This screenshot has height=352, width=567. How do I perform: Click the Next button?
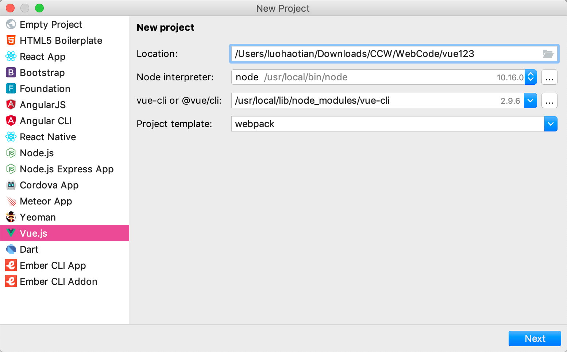(x=535, y=338)
